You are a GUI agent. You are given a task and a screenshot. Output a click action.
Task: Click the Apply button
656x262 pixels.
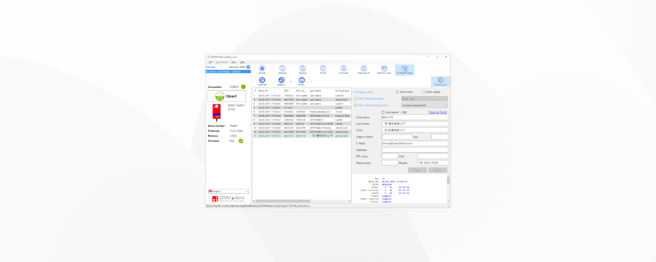pos(438,170)
